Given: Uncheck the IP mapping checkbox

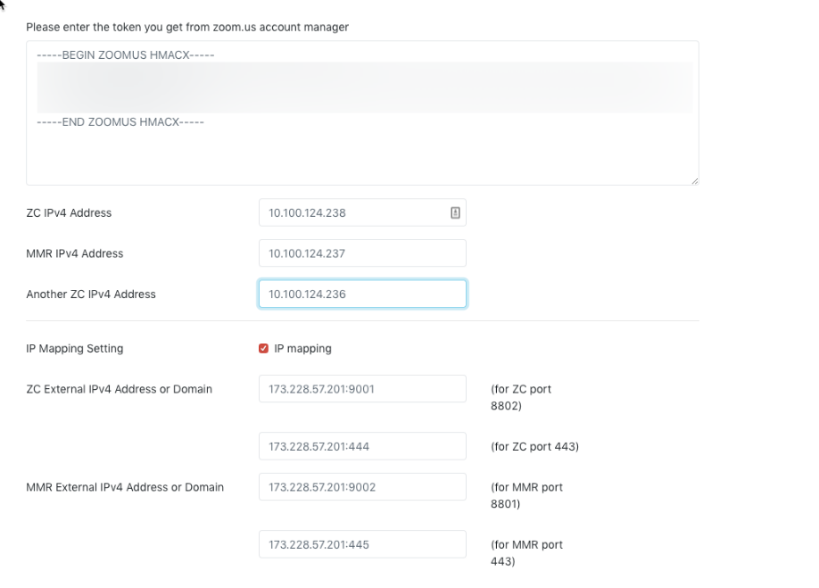Looking at the screenshot, I should [263, 349].
